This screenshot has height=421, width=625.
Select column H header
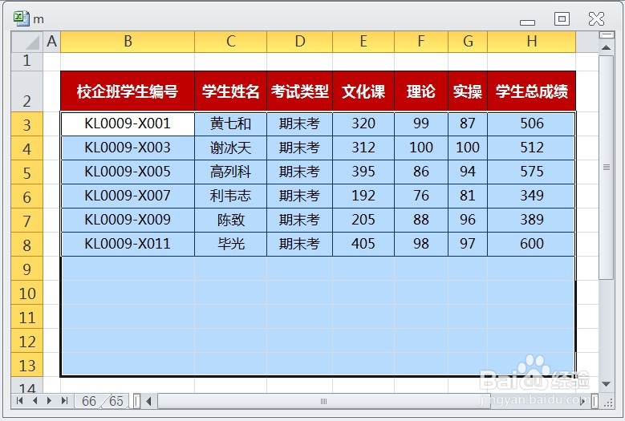tap(532, 42)
